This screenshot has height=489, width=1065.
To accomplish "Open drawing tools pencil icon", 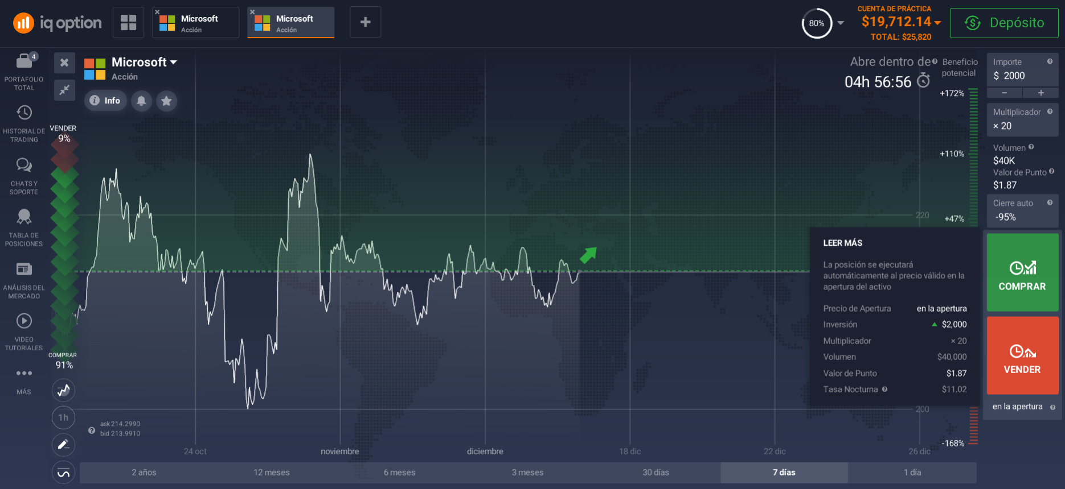I will (x=63, y=445).
